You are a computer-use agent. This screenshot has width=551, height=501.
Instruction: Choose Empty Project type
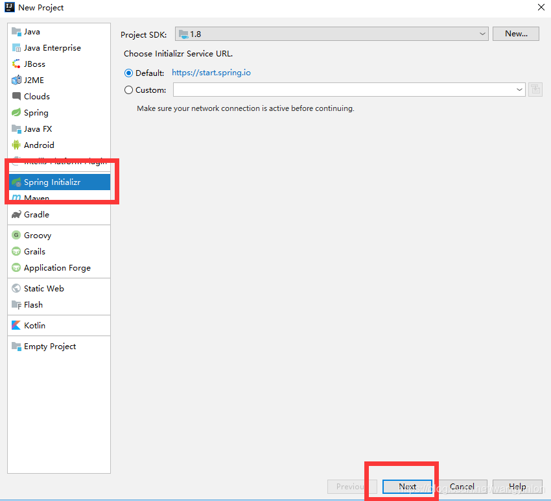[59, 346]
